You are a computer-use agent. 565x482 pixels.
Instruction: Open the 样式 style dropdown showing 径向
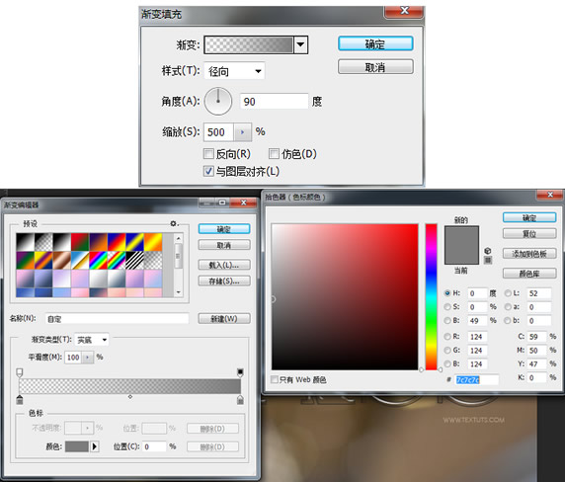234,71
